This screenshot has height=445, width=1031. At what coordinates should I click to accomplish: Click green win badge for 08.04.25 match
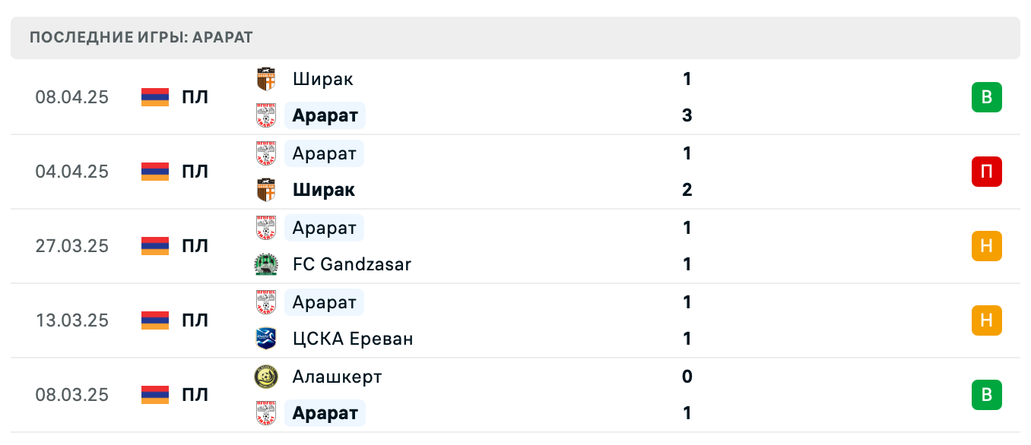coord(986,97)
